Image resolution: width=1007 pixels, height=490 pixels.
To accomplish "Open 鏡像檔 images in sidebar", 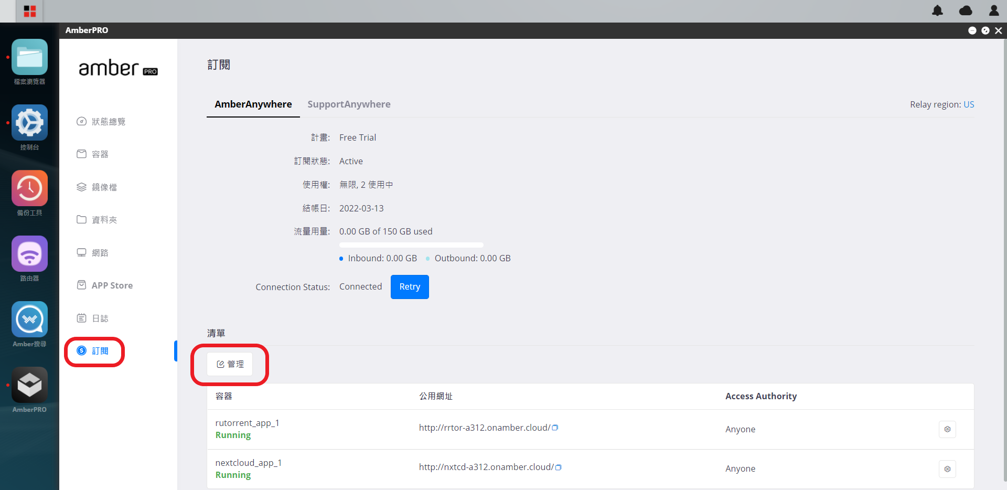I will click(x=97, y=187).
